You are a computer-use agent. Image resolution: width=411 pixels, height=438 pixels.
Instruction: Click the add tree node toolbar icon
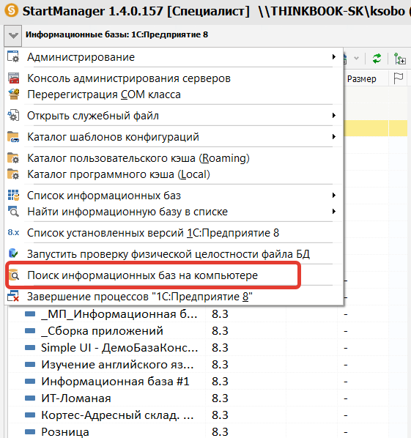[x=400, y=59]
